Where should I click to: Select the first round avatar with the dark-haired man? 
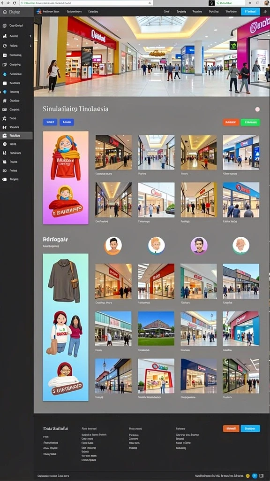click(113, 246)
